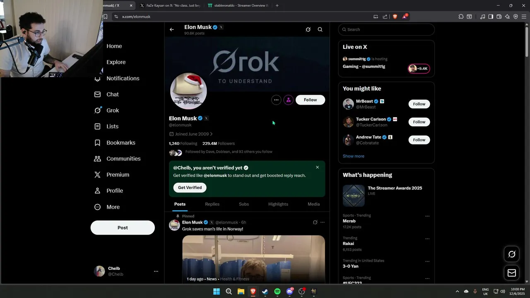
Task: Follow MrBeast in You might like
Action: tap(419, 104)
